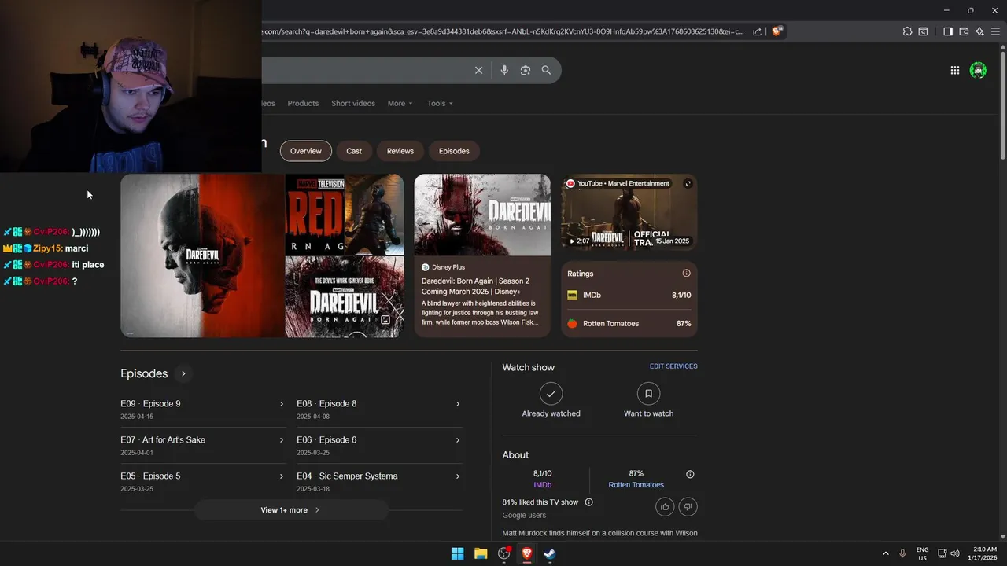Open the browser main hamburger menu
1007x566 pixels.
(996, 31)
